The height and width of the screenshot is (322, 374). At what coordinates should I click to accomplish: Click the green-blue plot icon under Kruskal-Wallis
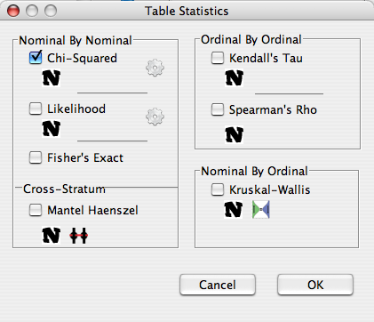[261, 210]
